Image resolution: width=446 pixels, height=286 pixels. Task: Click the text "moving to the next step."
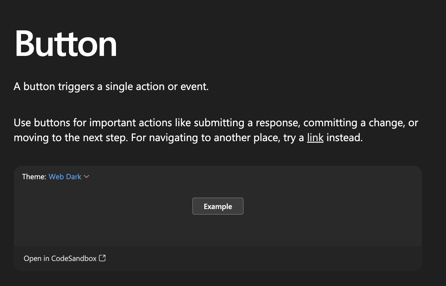click(x=71, y=138)
